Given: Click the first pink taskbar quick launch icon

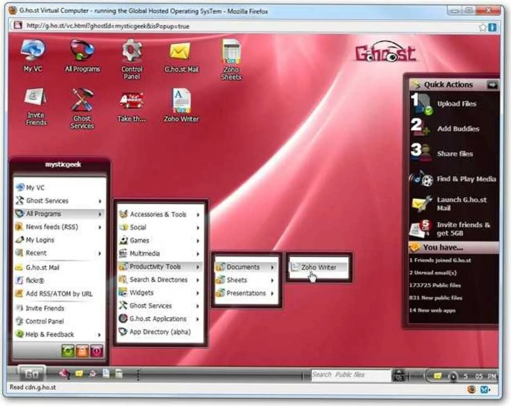Looking at the screenshot, I should [x=64, y=374].
